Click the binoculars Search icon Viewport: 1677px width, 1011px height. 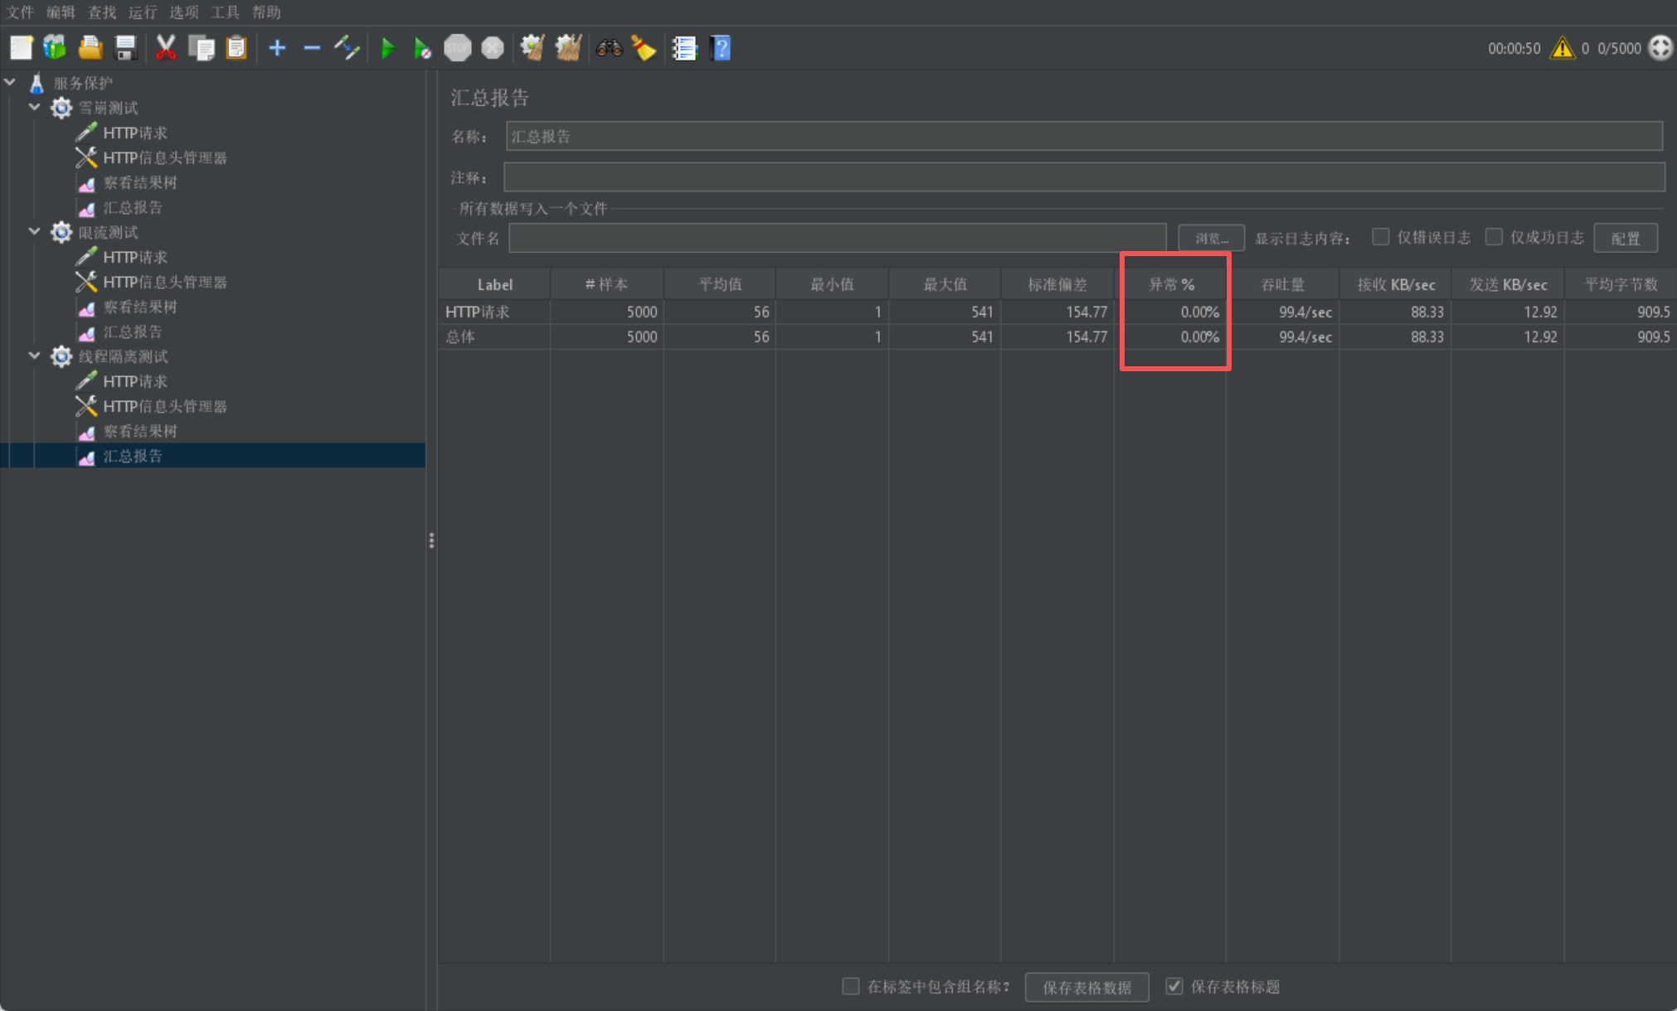609,48
